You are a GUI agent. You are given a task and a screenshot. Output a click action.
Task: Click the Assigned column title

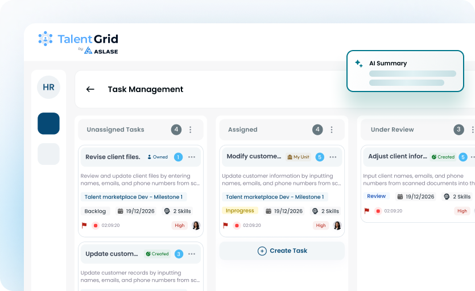243,130
